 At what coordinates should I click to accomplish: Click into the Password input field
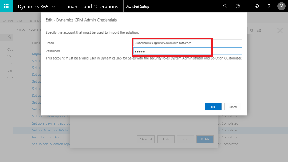click(188, 51)
